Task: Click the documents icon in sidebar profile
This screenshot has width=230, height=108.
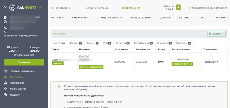Action: pyautogui.click(x=5, y=17)
